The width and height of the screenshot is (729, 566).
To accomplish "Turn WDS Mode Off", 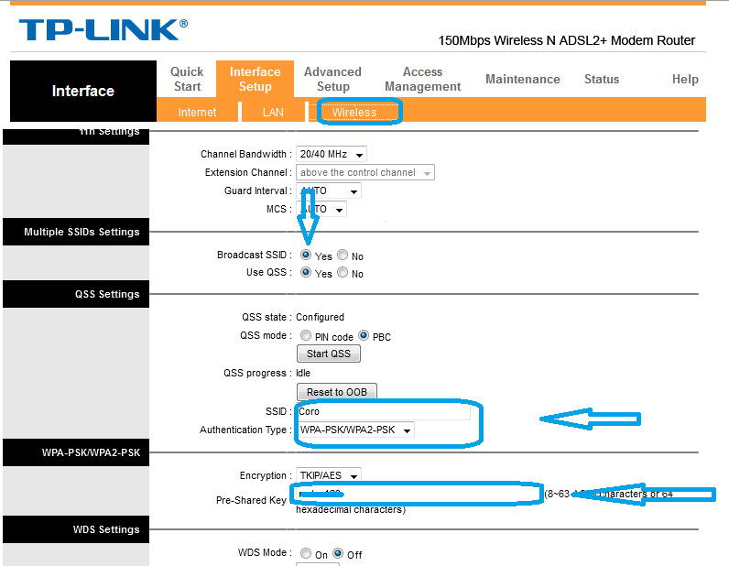I will 338,553.
